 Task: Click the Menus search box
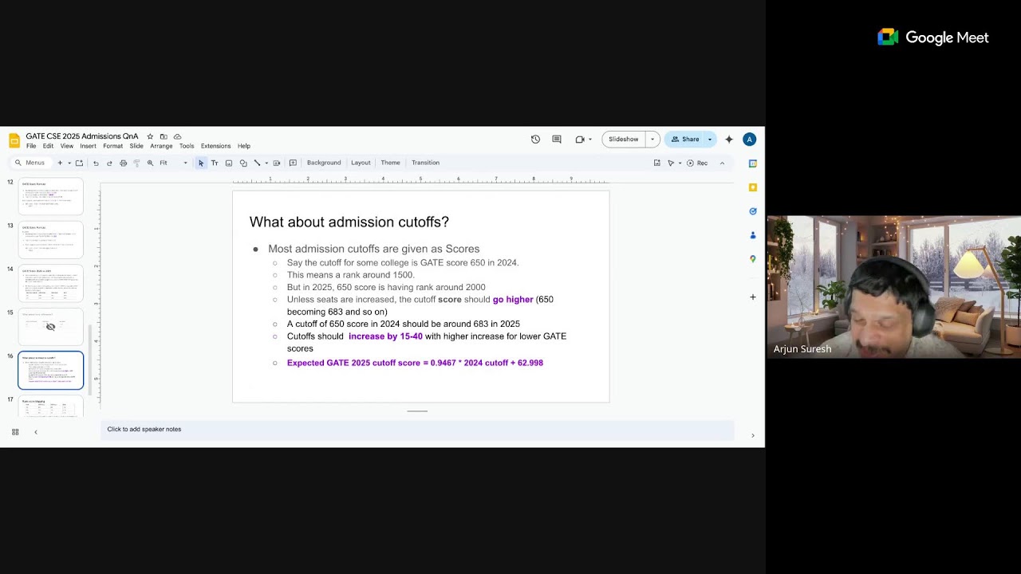point(30,163)
